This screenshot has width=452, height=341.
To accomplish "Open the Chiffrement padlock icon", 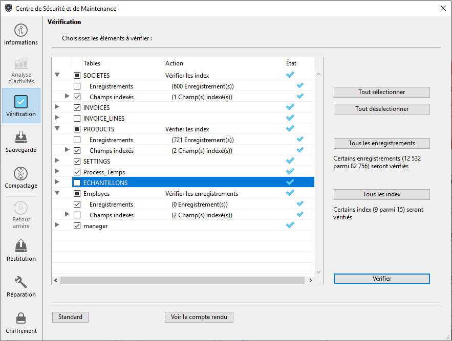I will tap(21, 319).
